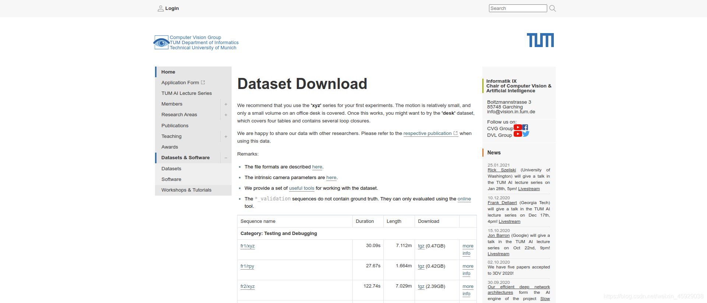Open Publications page
Screen dimensions: 707x303
175,126
